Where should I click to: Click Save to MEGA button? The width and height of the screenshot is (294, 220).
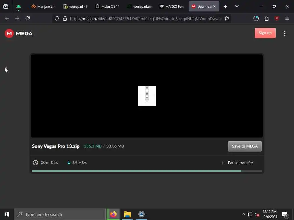pos(245,146)
